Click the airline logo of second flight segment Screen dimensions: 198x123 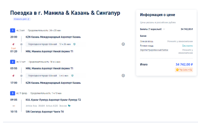[14, 76]
